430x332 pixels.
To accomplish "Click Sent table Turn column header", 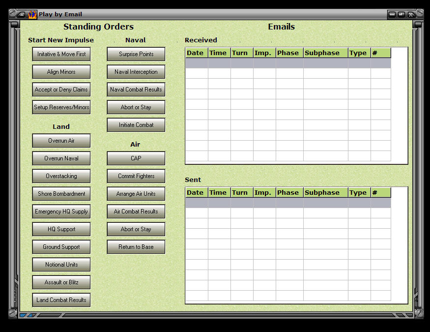I will coord(242,193).
